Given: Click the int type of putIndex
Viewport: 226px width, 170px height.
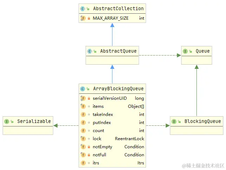Looking at the screenshot, I should pyautogui.click(x=142, y=123).
